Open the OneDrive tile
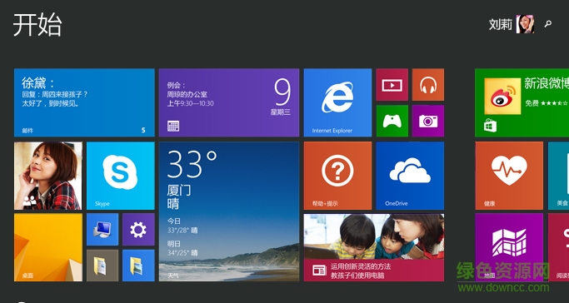The height and width of the screenshot is (303, 569). [x=410, y=176]
